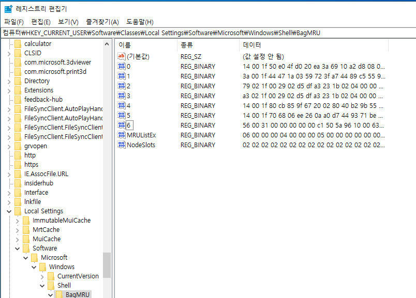This screenshot has width=416, height=298.
Task: Click the tree pane scroll up arrow
Action: pos(107,44)
